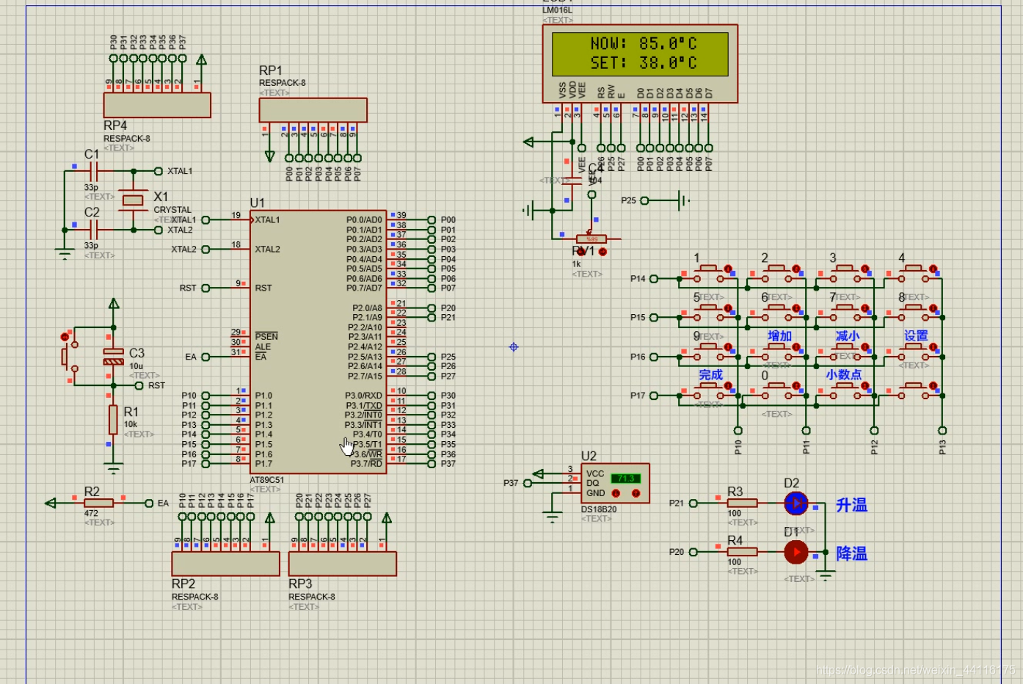
Task: Select resistor R4 symbol
Action: (742, 552)
